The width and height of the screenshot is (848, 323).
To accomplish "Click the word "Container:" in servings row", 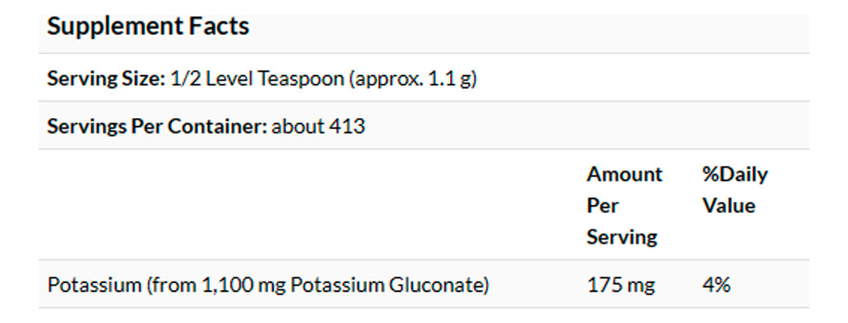I will coord(227,127).
